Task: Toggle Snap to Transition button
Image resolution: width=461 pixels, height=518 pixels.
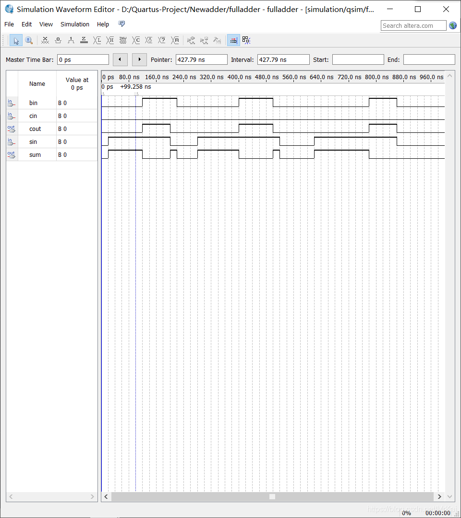Action: point(246,41)
